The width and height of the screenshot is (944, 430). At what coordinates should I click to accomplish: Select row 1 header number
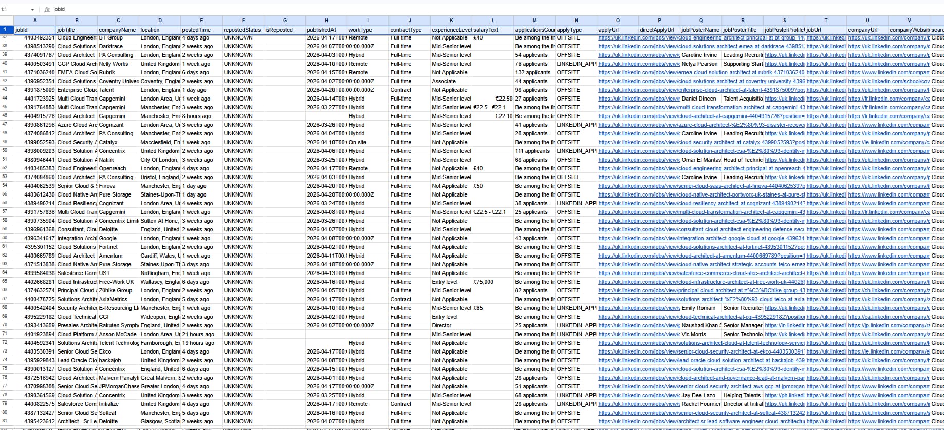click(x=7, y=30)
